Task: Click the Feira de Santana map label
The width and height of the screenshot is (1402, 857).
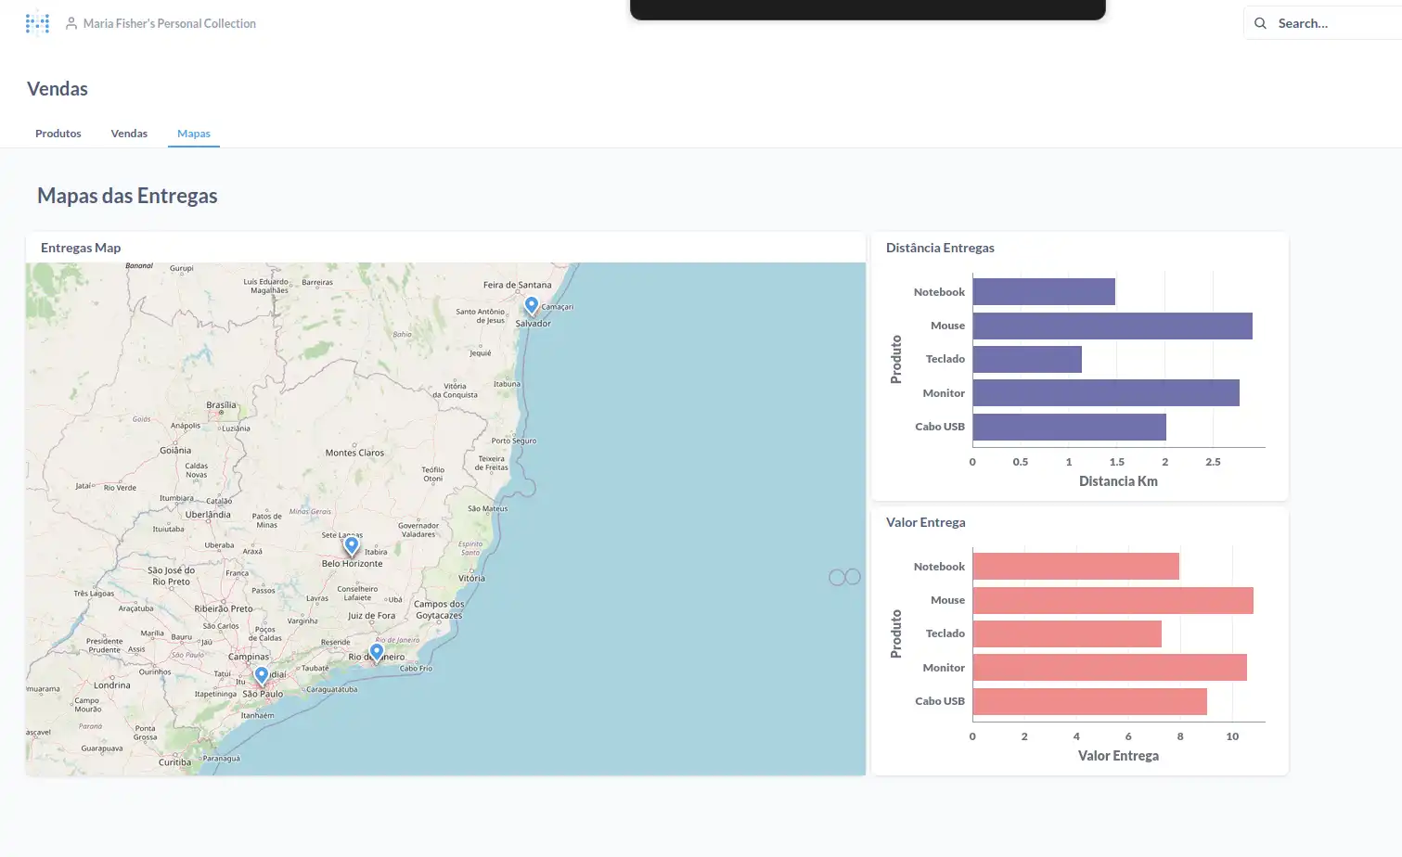Action: 517,285
